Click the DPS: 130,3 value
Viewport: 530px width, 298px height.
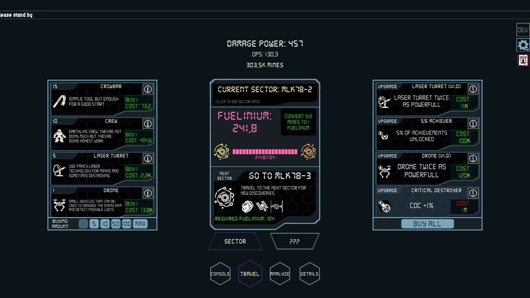(265, 54)
